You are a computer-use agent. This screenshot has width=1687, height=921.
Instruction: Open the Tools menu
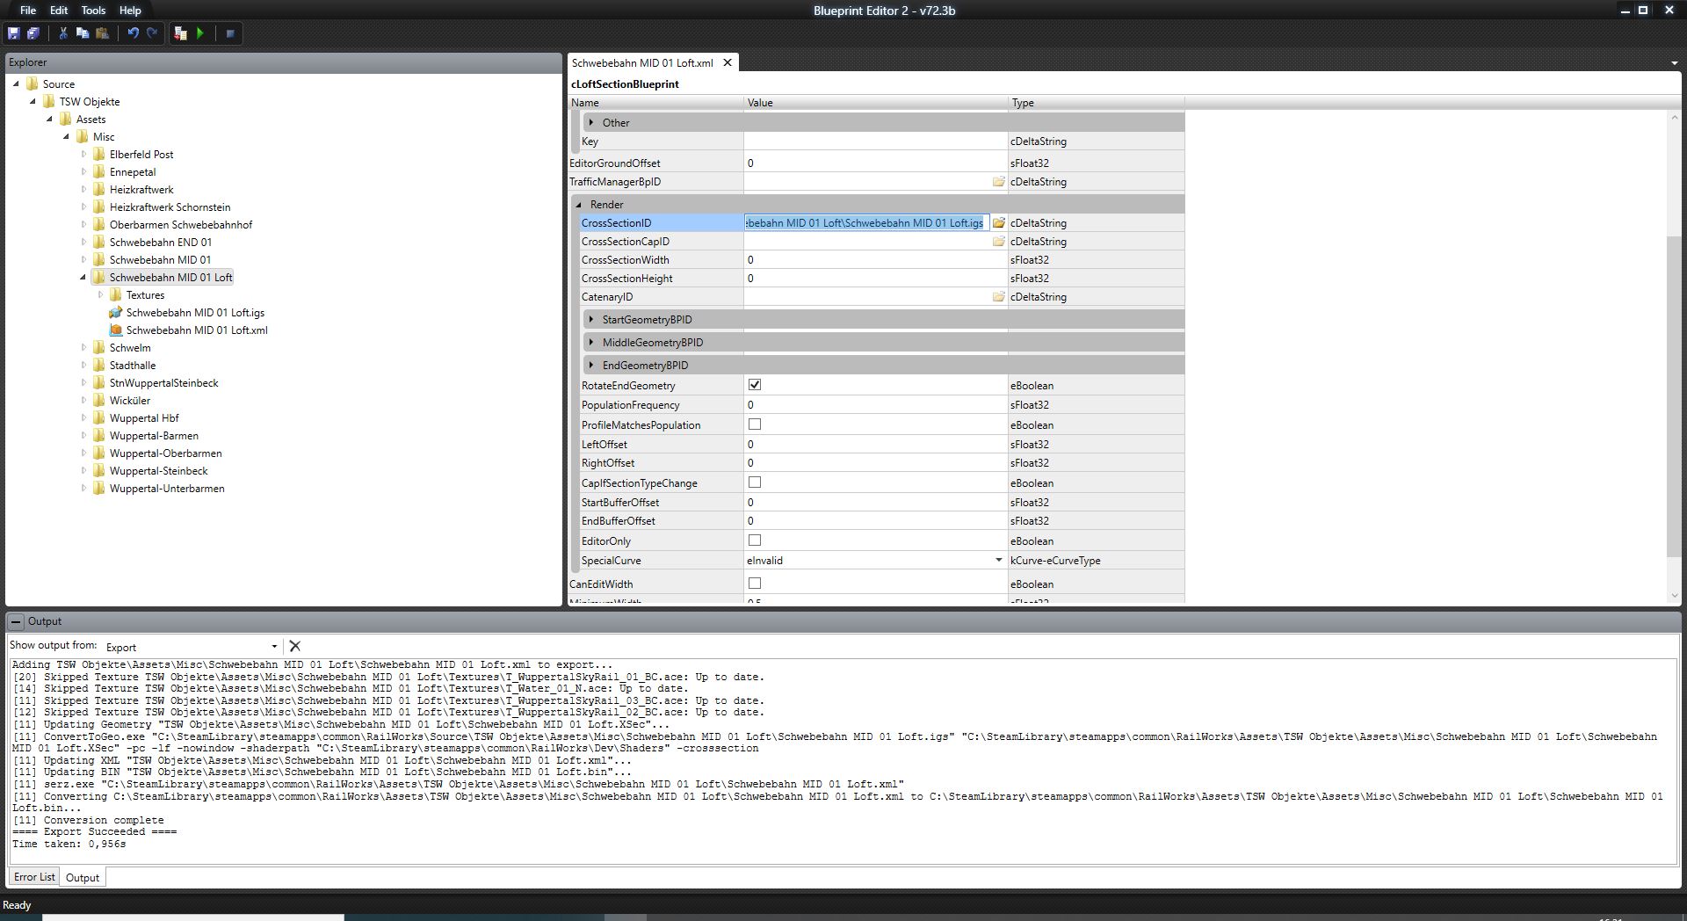pyautogui.click(x=93, y=11)
